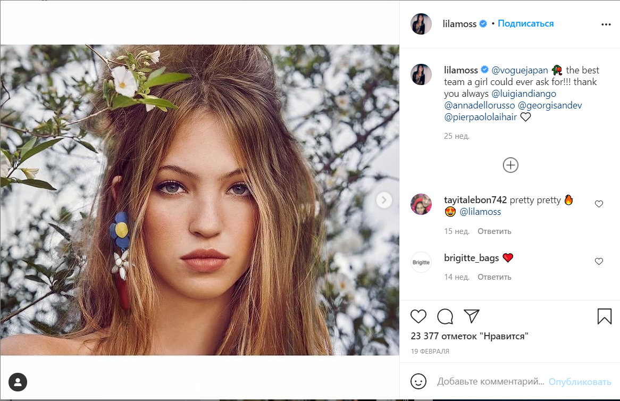Screen dimensions: 620x401
Task: Show tagged people on the photo
Action: [x=18, y=382]
